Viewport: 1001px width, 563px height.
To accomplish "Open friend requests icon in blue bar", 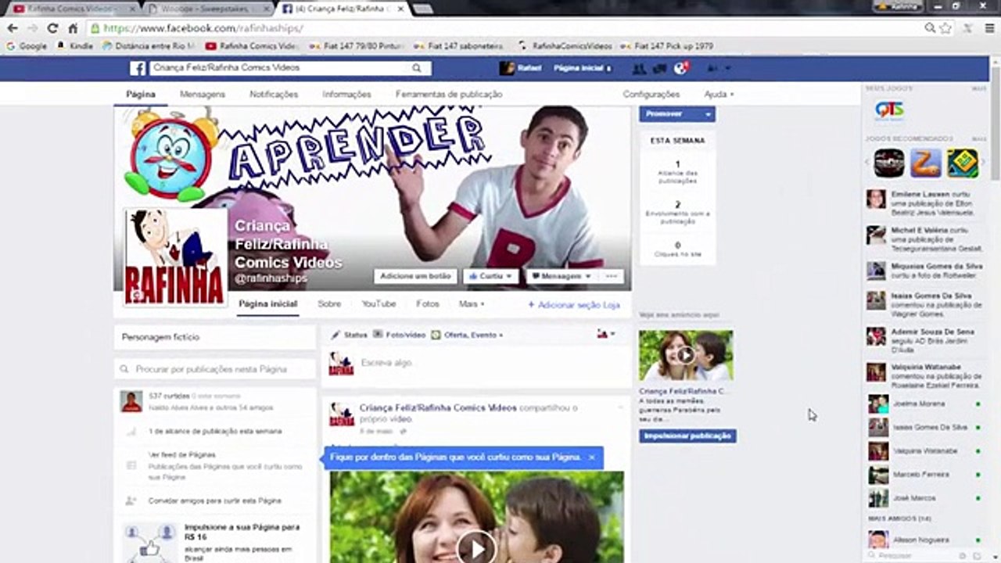I will coord(639,69).
